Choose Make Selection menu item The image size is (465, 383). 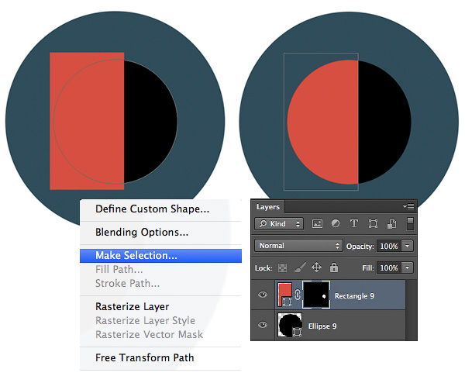(160, 255)
